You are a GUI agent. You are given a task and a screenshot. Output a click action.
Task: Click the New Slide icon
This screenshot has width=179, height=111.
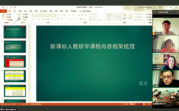tap(19, 15)
